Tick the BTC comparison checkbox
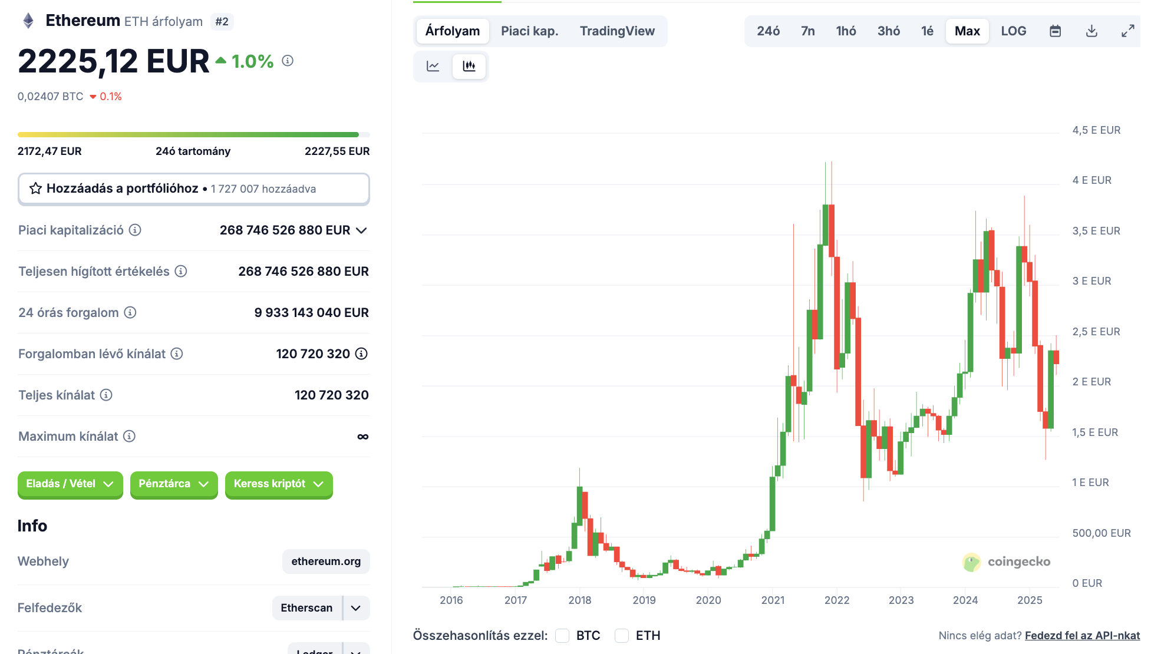 pos(562,636)
